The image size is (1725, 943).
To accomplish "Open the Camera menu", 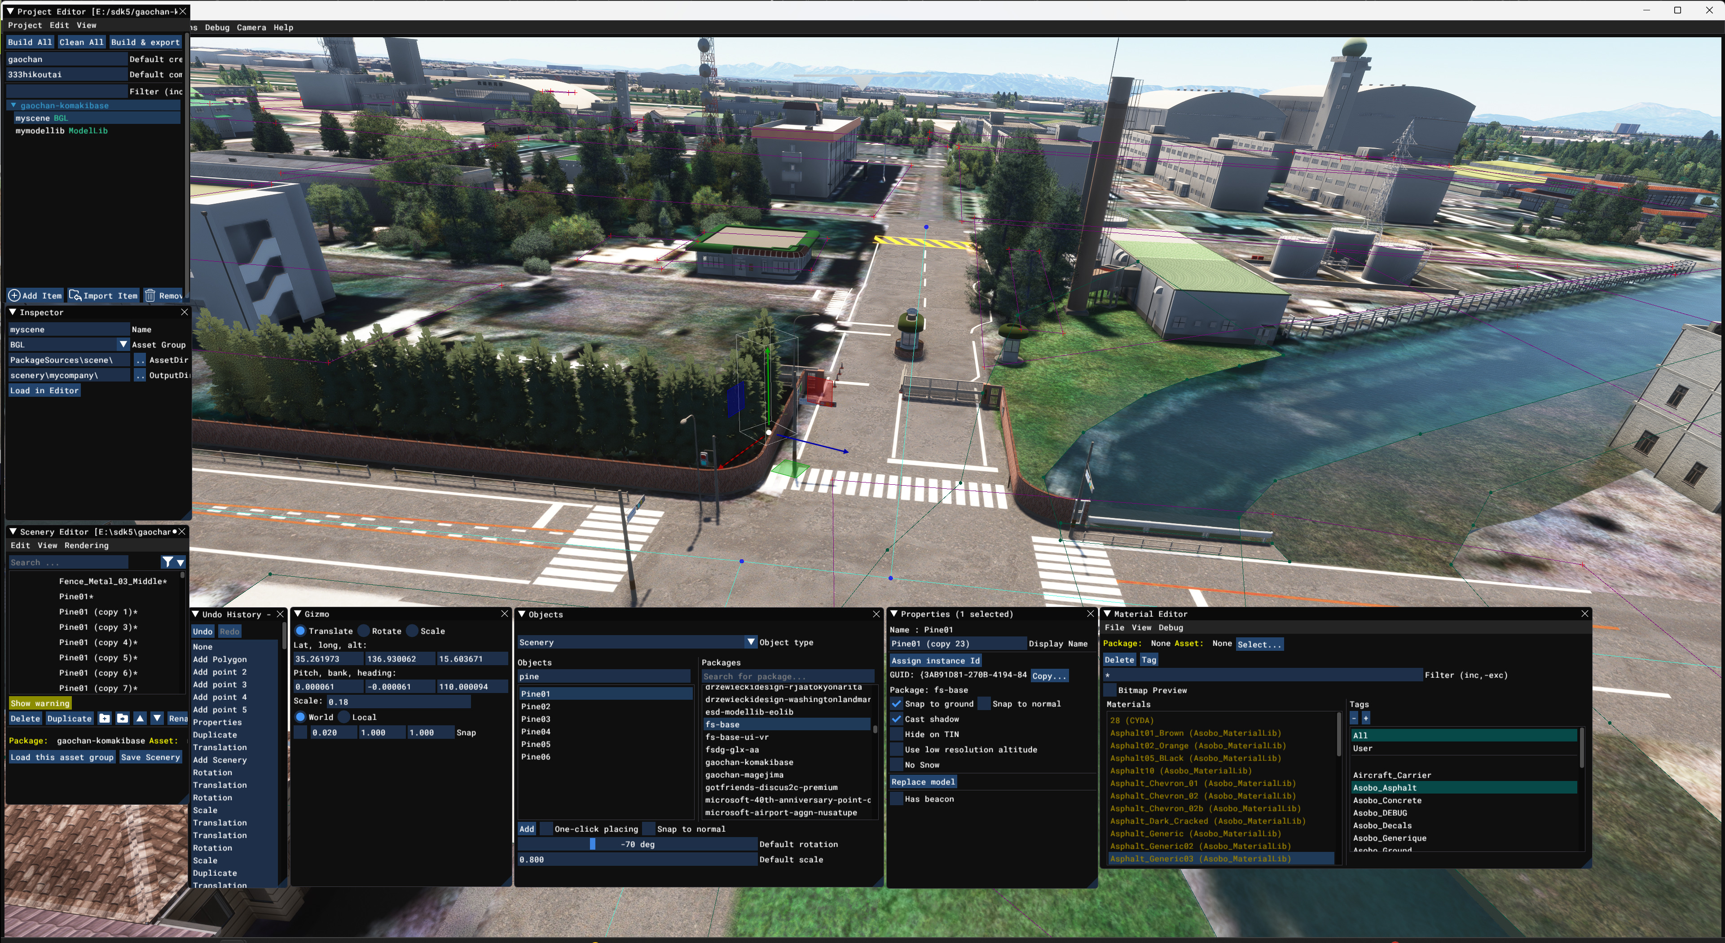I will point(251,27).
